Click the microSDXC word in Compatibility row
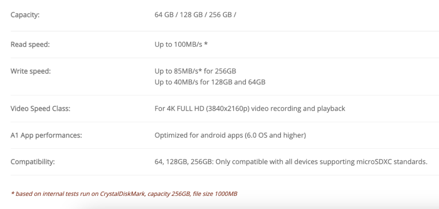Screen dimensions: 439x209 [378, 161]
